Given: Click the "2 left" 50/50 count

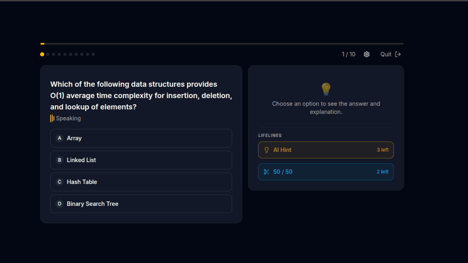Looking at the screenshot, I should click(x=383, y=172).
